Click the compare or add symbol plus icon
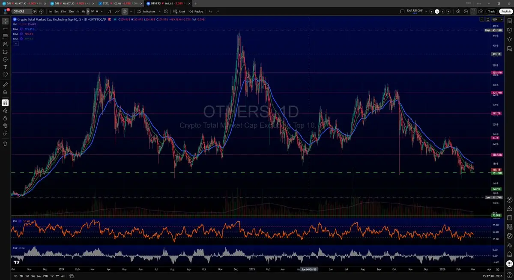The image size is (514, 280). (x=41, y=12)
